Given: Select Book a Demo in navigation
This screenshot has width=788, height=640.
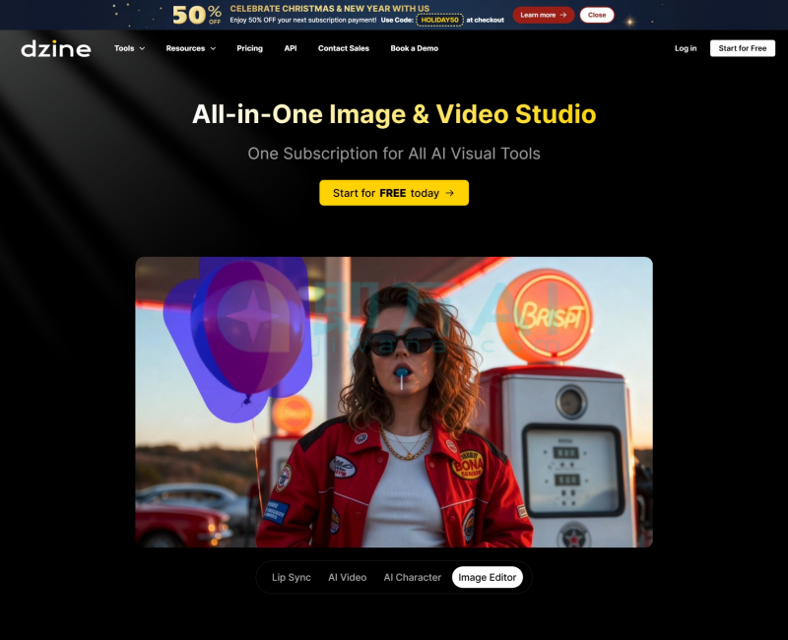Looking at the screenshot, I should 414,48.
